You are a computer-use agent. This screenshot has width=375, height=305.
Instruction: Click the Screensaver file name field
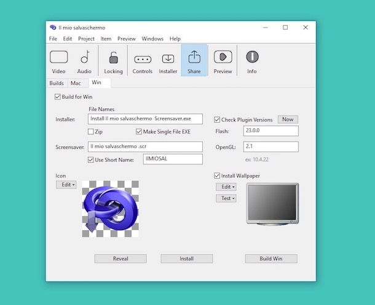pos(145,147)
